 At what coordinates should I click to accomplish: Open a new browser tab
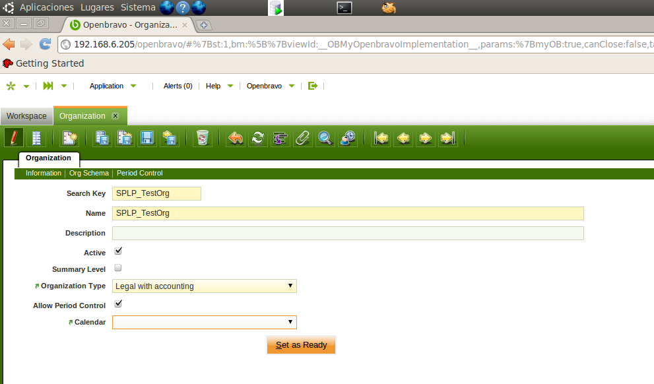[x=203, y=25]
